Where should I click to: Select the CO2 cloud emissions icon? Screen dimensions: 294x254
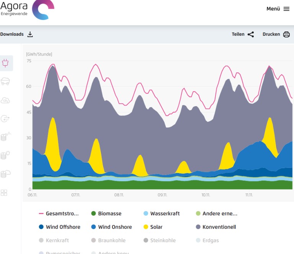click(6, 101)
